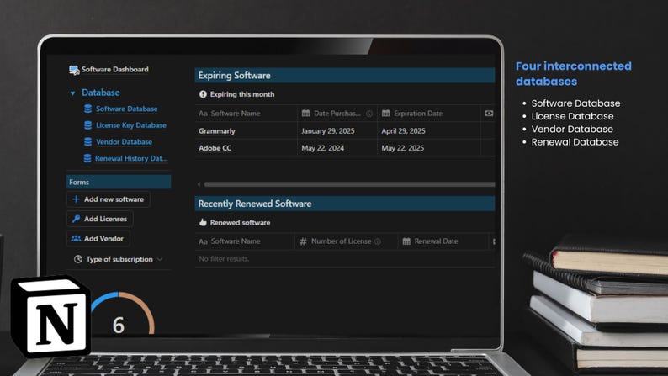Click the Renewal History database stack icon
The image size is (668, 376).
[87, 158]
